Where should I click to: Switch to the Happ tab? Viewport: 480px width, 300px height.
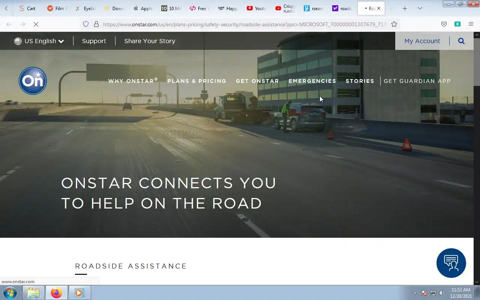[x=228, y=8]
